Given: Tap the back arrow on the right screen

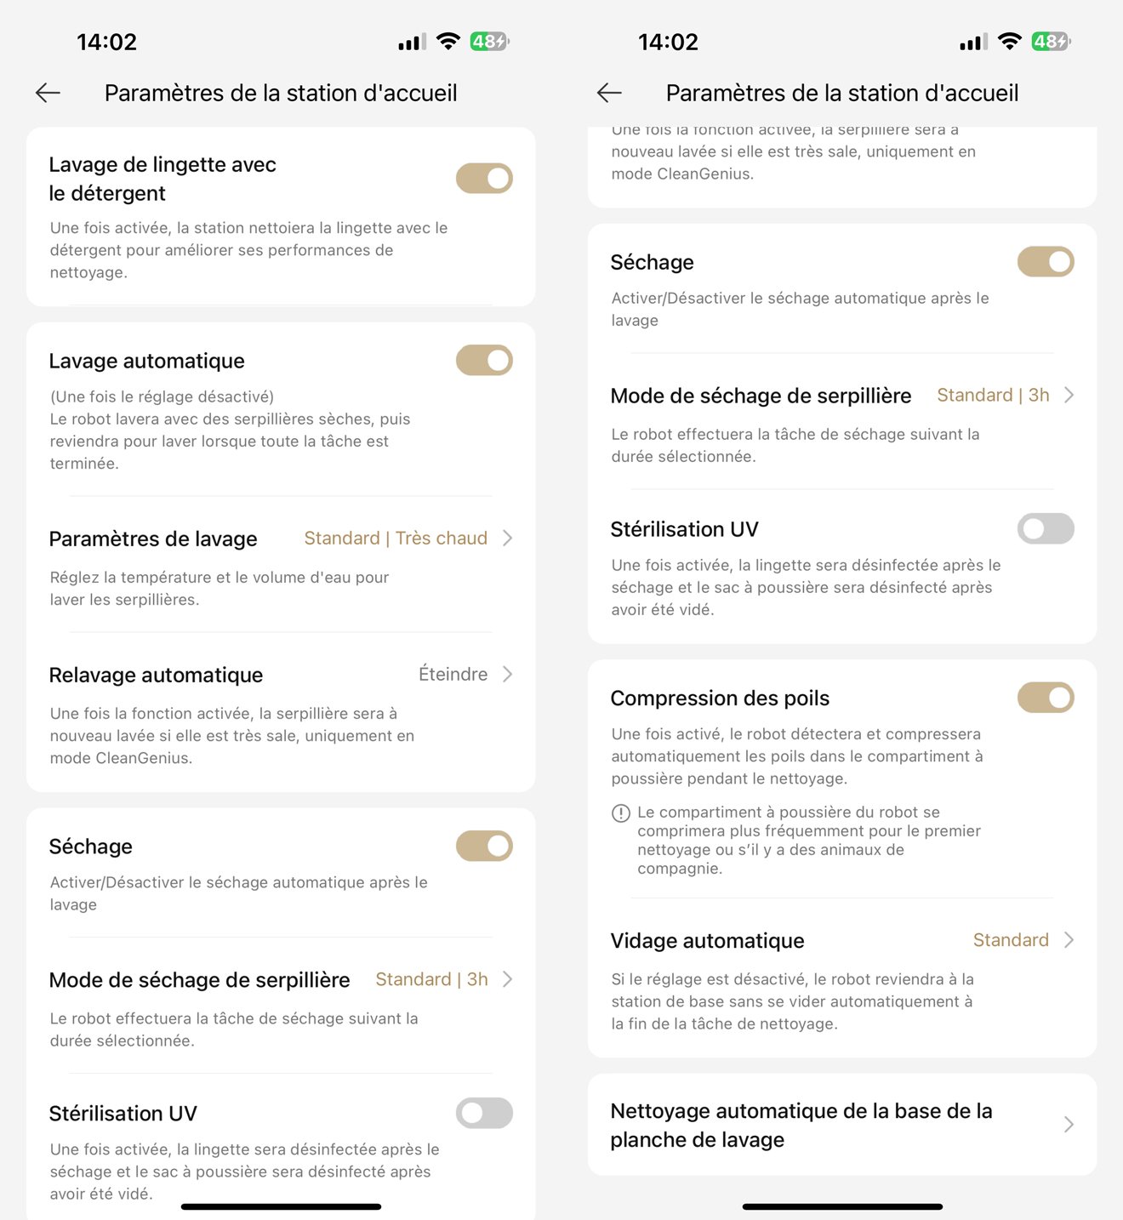Looking at the screenshot, I should coord(609,93).
